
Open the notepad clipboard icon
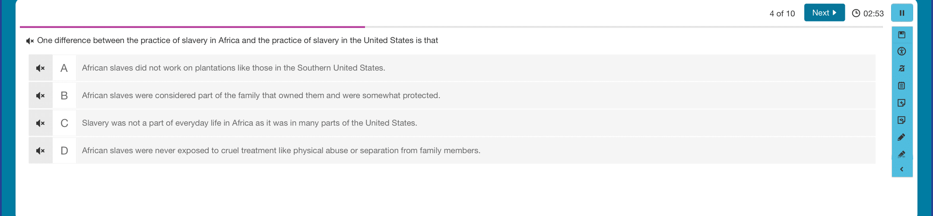tap(901, 86)
